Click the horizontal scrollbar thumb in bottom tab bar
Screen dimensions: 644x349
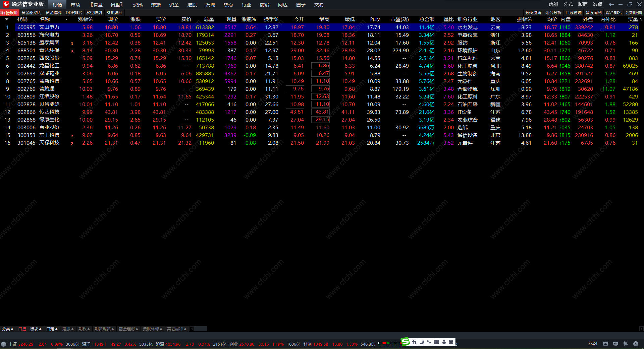201,329
